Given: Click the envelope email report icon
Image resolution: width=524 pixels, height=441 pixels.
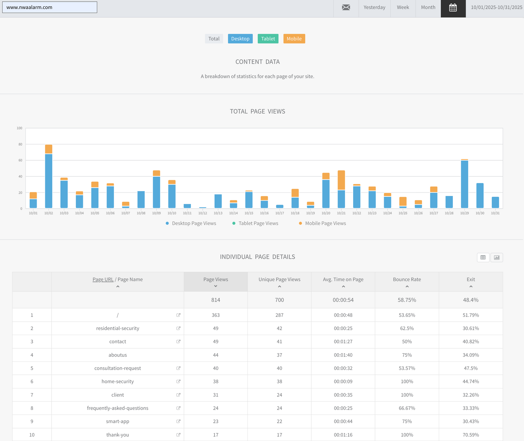Looking at the screenshot, I should pyautogui.click(x=346, y=7).
